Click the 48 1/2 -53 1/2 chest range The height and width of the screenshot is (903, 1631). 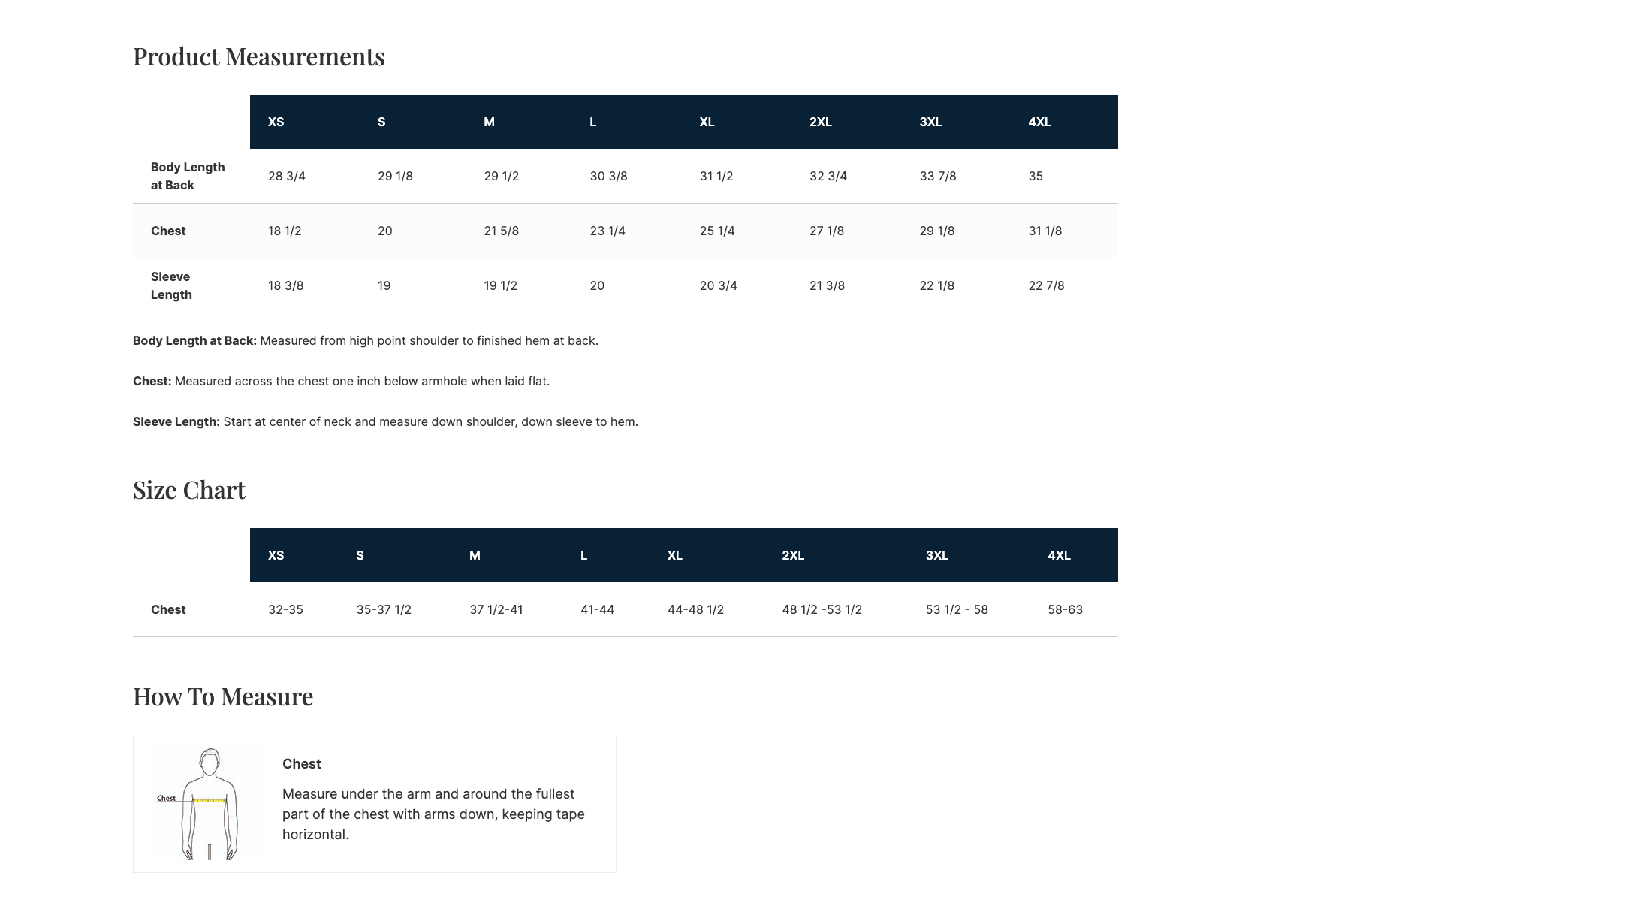[822, 609]
